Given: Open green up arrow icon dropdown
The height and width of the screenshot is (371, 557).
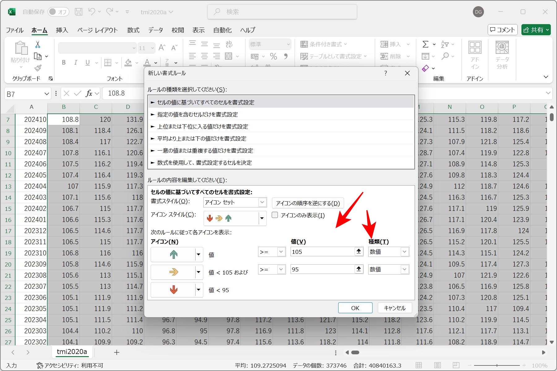Looking at the screenshot, I should tap(199, 255).
